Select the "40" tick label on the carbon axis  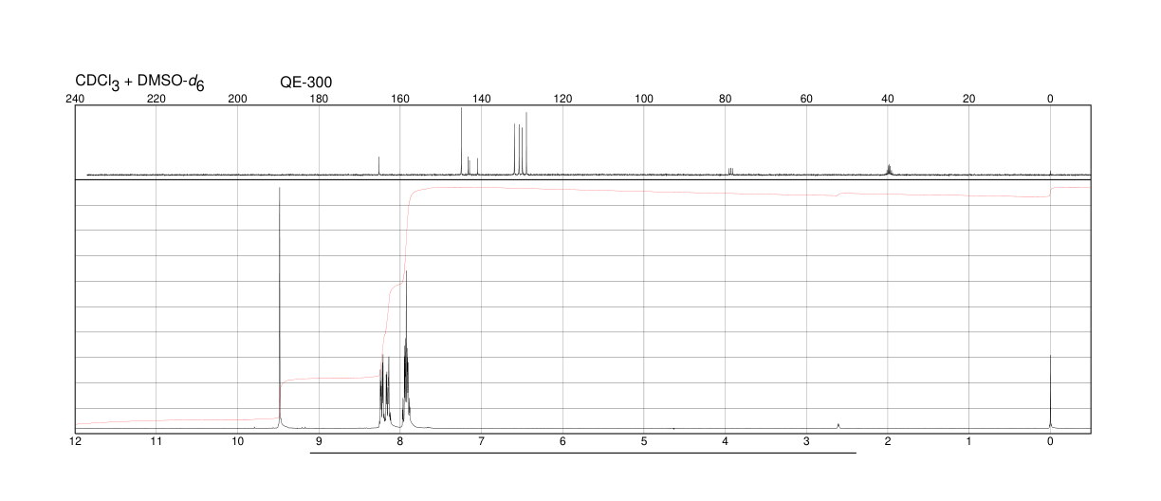click(888, 98)
